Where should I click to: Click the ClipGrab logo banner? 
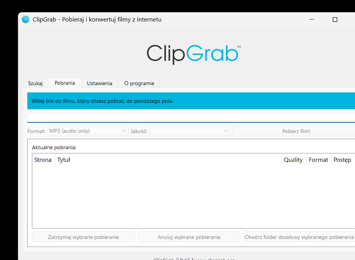click(x=194, y=54)
